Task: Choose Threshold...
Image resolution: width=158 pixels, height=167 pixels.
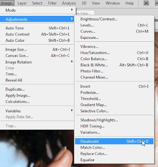Action: (x=114, y=99)
